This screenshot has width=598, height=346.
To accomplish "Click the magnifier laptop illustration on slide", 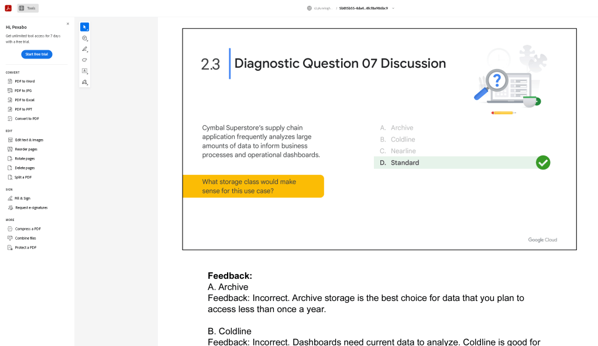I will pos(510,79).
